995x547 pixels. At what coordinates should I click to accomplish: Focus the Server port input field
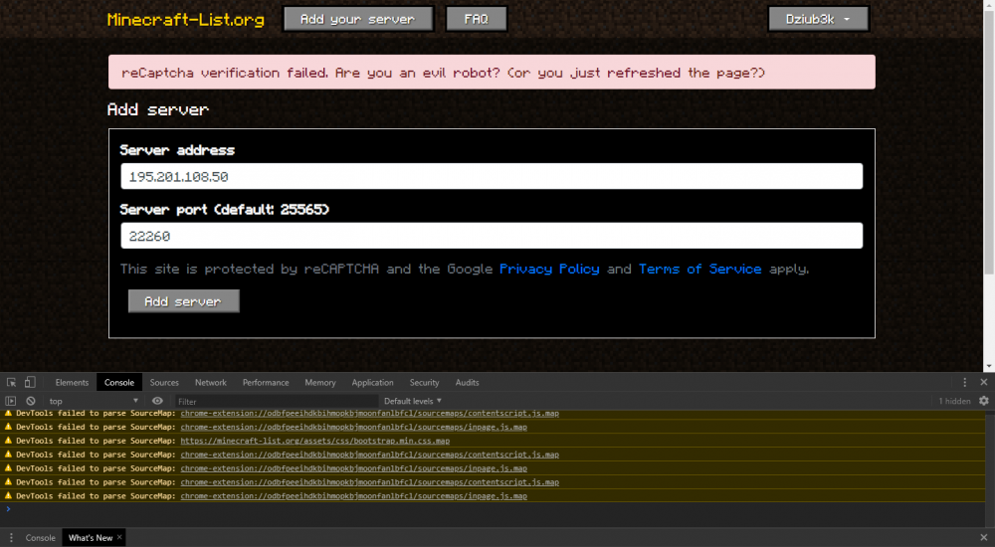click(492, 236)
